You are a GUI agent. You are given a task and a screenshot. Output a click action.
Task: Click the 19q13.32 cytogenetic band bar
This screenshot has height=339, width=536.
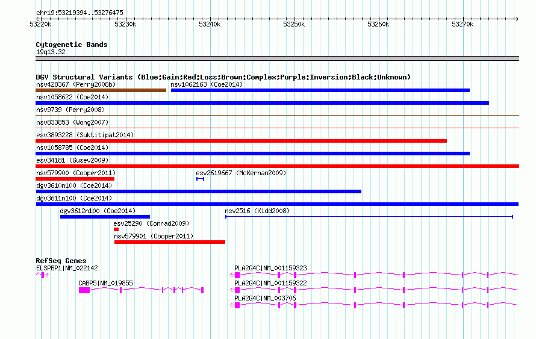click(277, 58)
